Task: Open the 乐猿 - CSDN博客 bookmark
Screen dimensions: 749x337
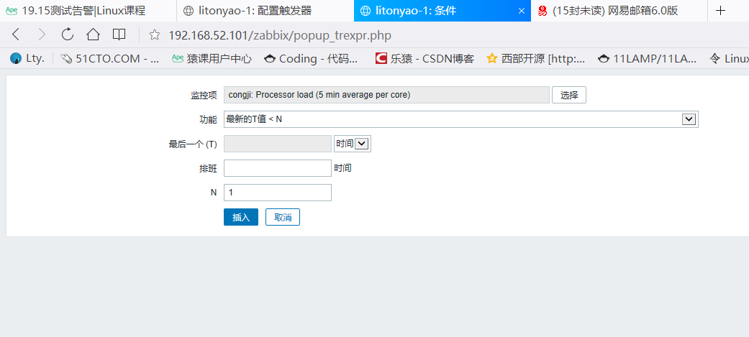Action: point(425,59)
